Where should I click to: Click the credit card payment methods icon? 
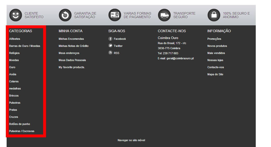click(115, 15)
